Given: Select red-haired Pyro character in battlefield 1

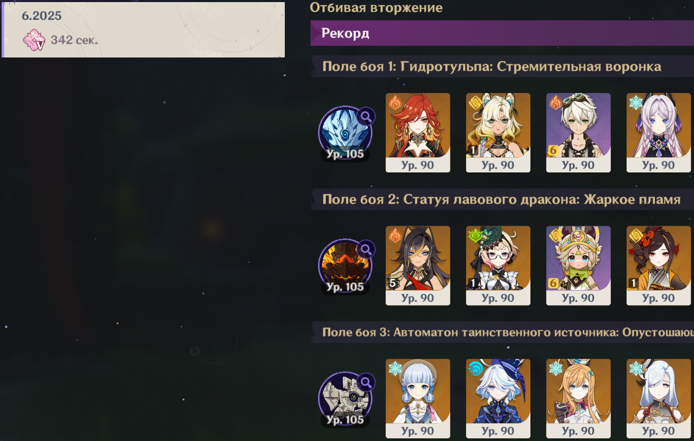Looking at the screenshot, I should pyautogui.click(x=418, y=133).
